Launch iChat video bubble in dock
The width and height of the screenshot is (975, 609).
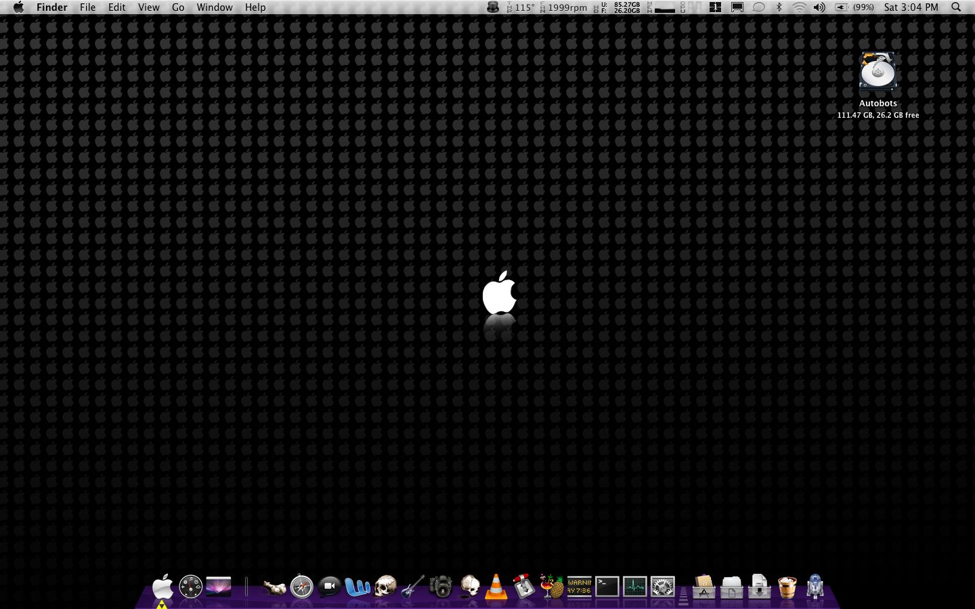click(330, 586)
